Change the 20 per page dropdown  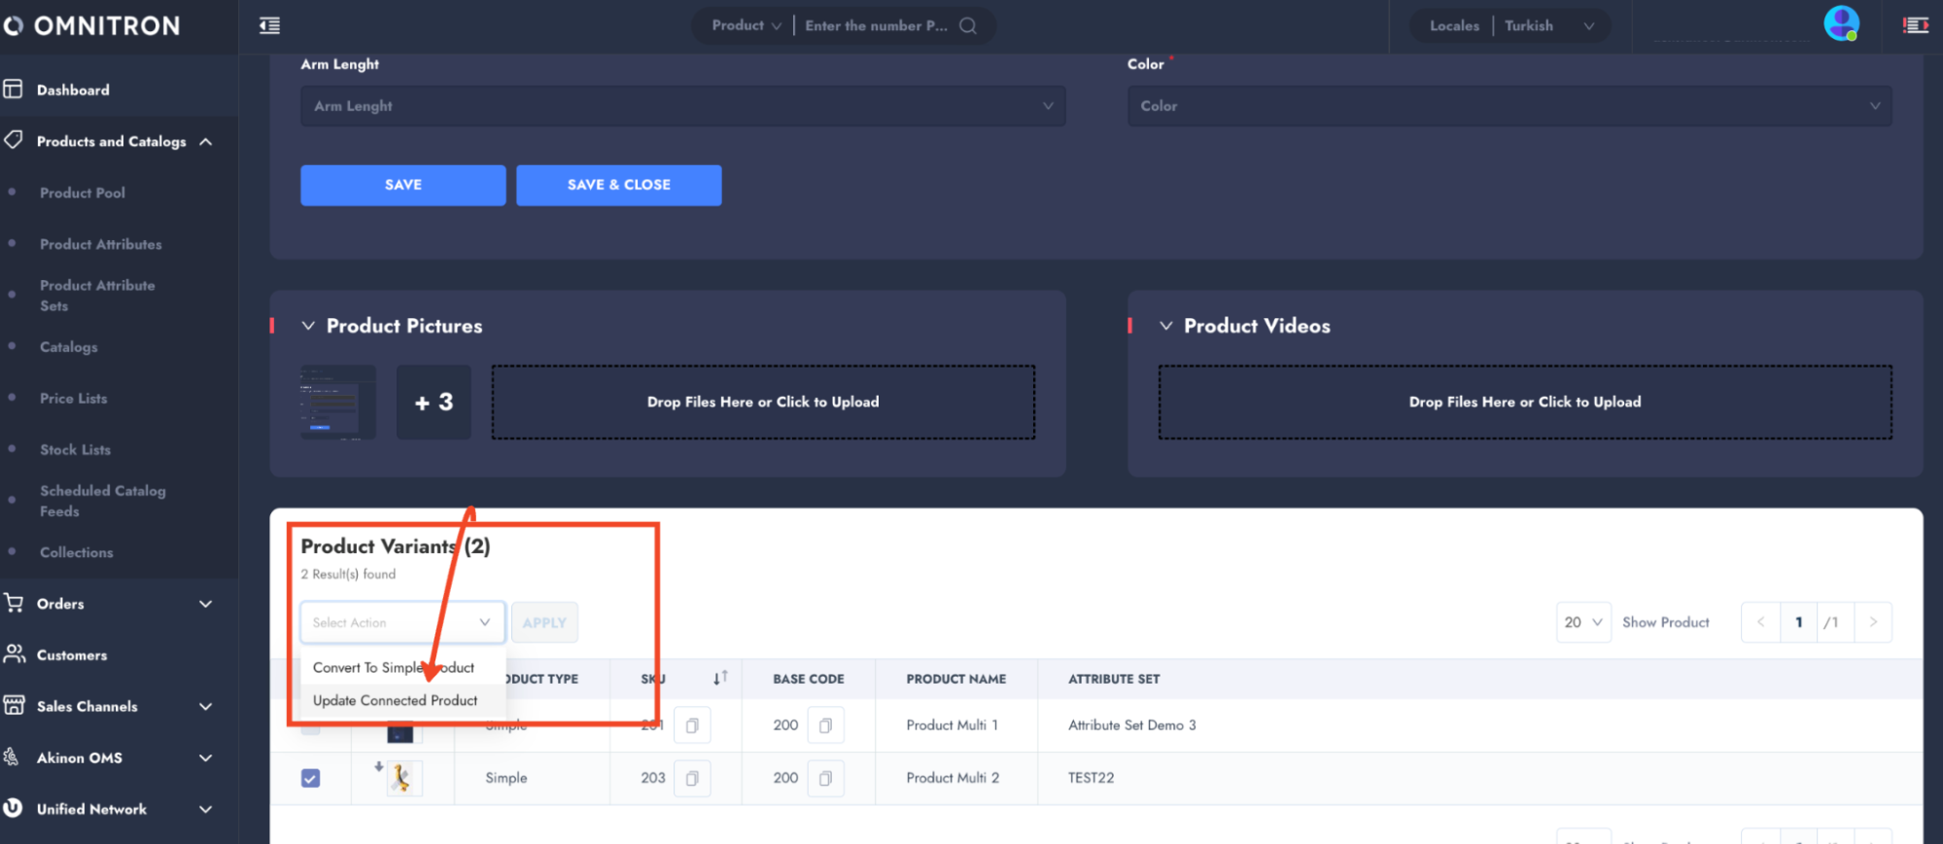coord(1582,622)
